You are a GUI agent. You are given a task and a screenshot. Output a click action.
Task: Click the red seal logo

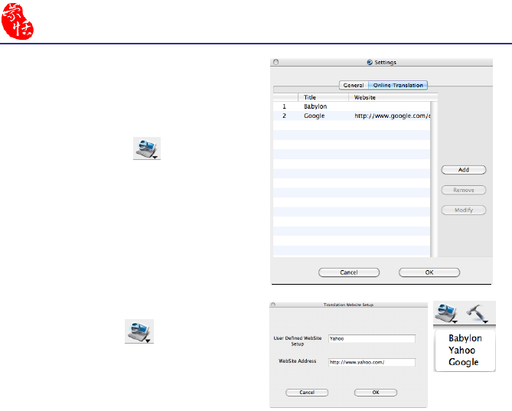tap(18, 21)
